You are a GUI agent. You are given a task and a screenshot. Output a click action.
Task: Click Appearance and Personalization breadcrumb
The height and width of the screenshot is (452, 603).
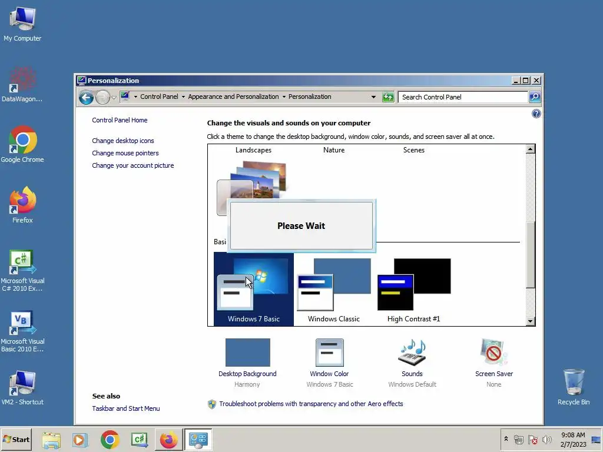(233, 97)
